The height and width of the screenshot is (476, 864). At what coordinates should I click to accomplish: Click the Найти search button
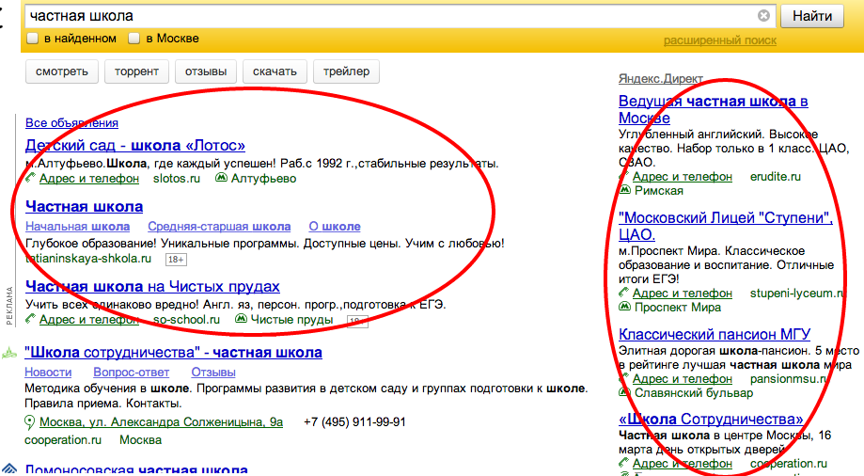(811, 16)
